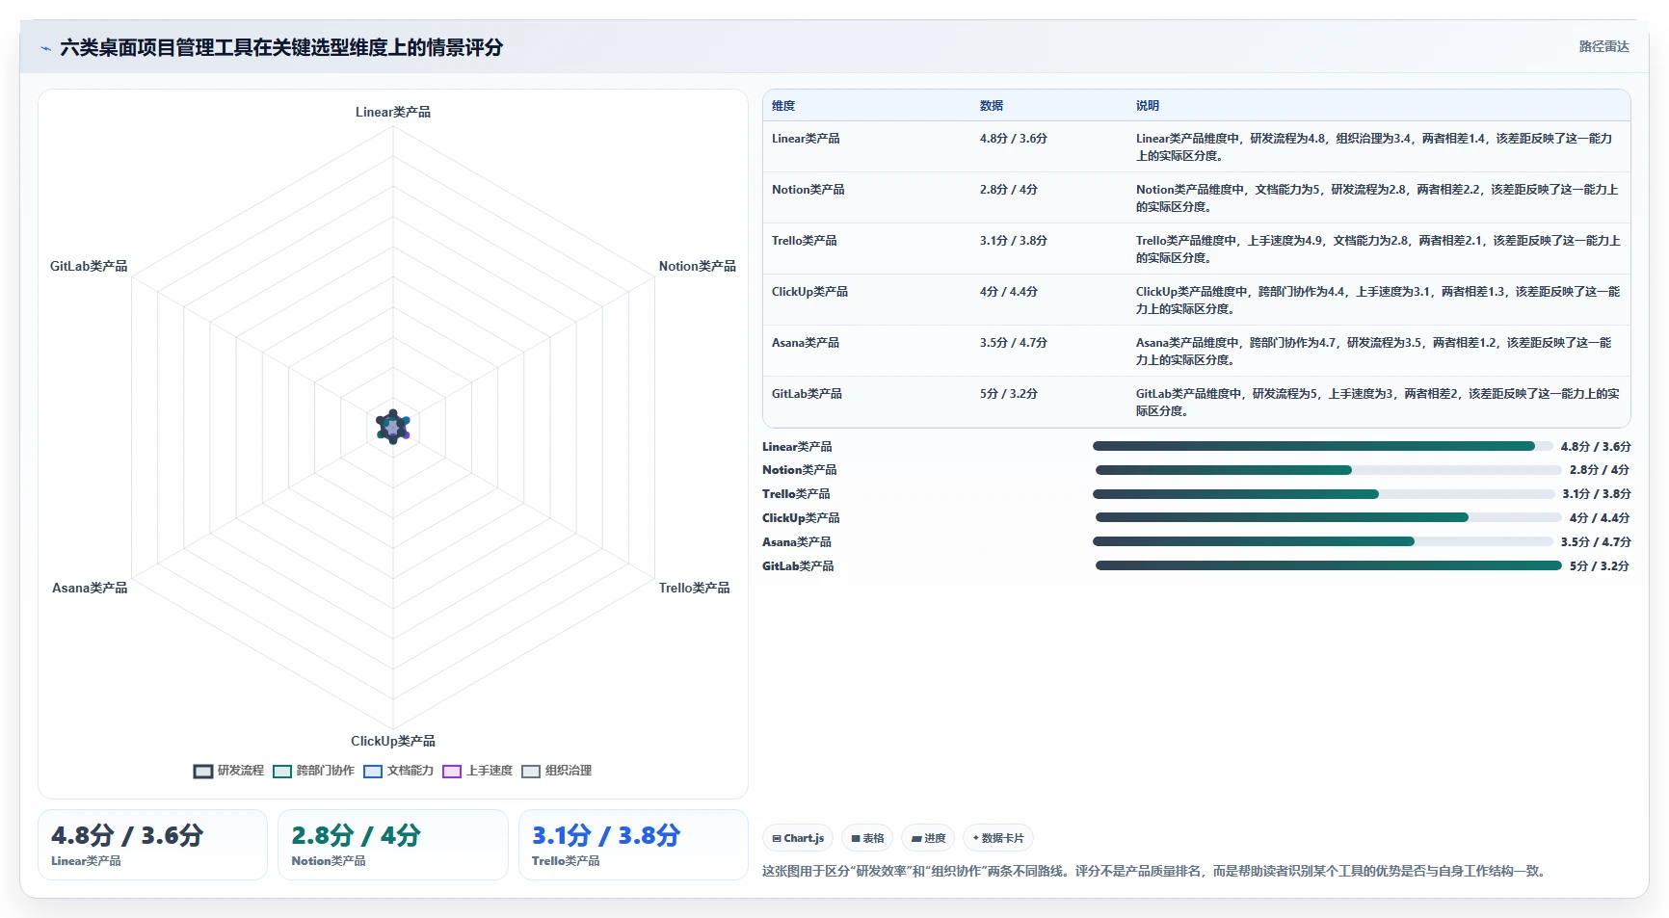The height and width of the screenshot is (918, 1669).
Task: Toggle the 组织治理 legend swatch
Action: 531,772
